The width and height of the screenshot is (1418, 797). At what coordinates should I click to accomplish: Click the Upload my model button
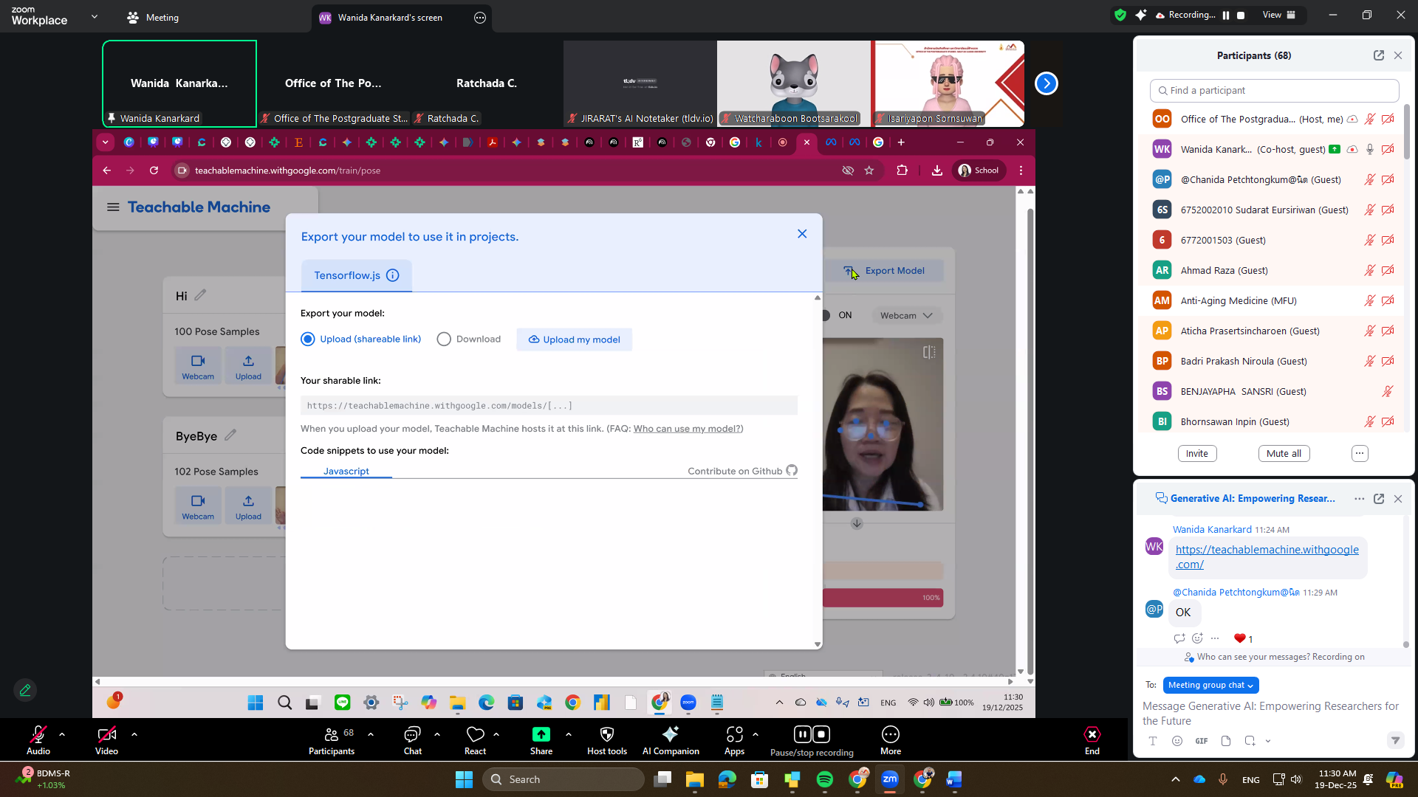coord(574,339)
